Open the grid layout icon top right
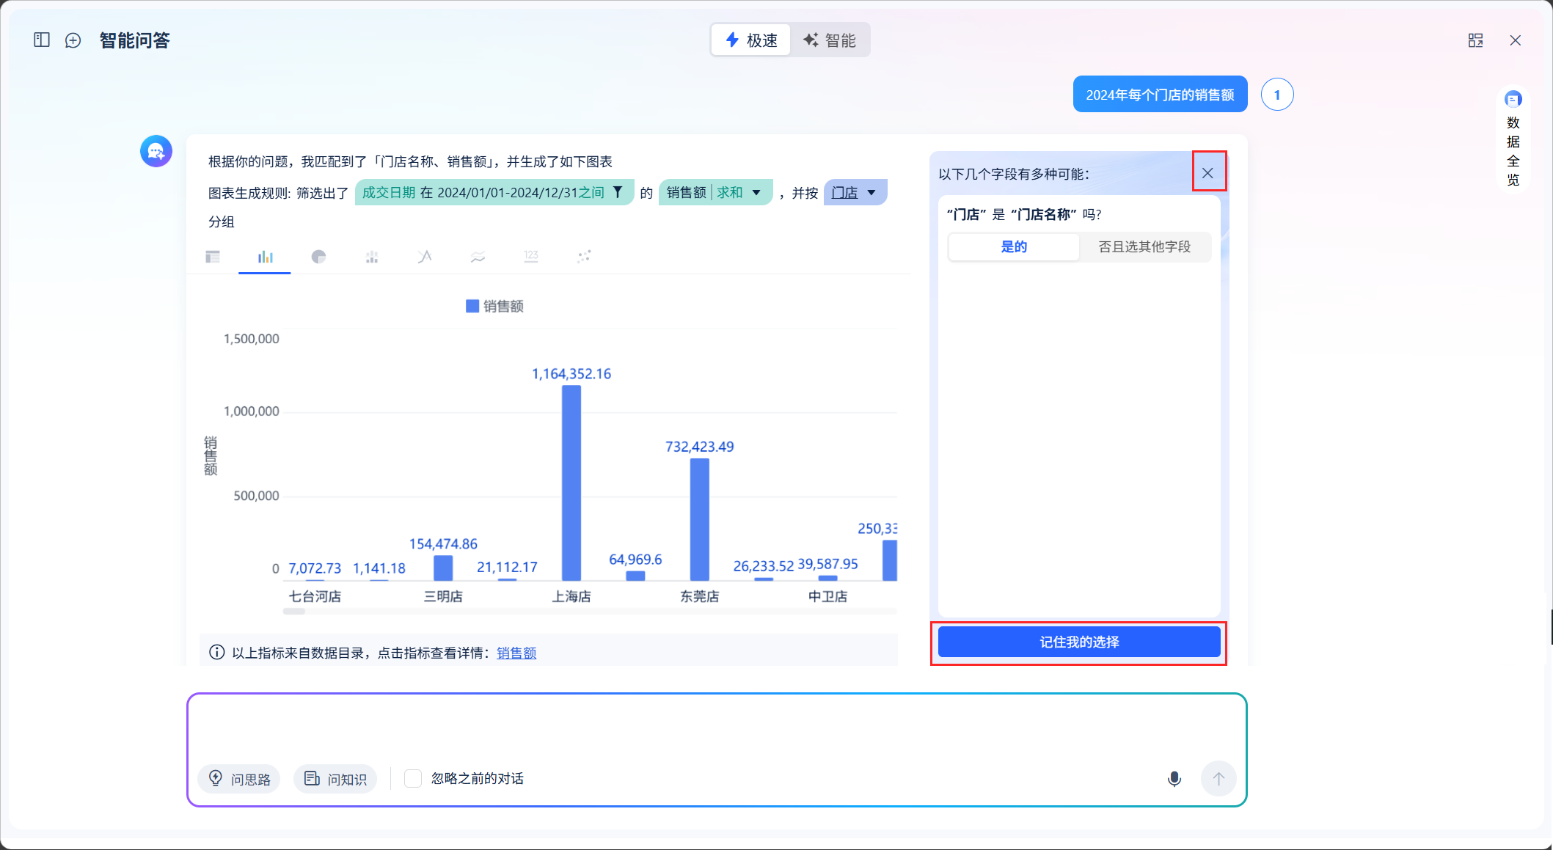This screenshot has width=1553, height=850. [x=1475, y=40]
